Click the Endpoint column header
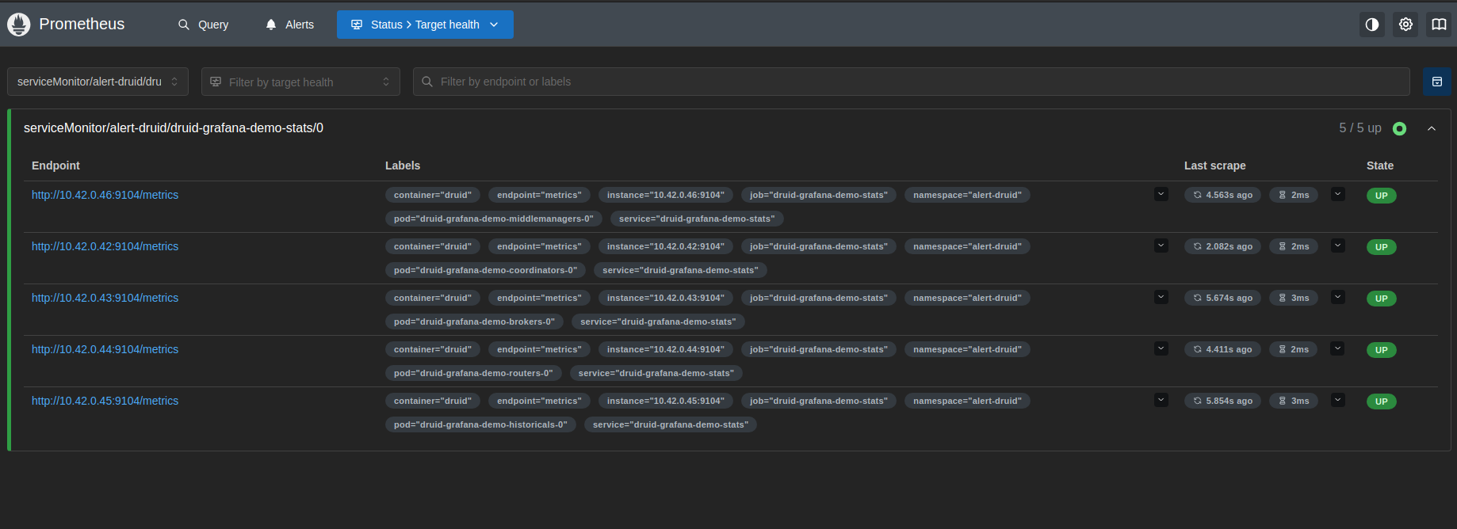Image resolution: width=1457 pixels, height=529 pixels. (x=55, y=166)
